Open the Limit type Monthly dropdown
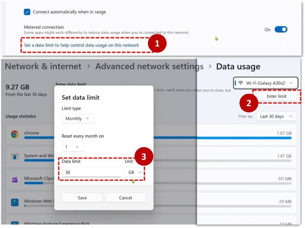The width and height of the screenshot is (305, 228). [77, 118]
